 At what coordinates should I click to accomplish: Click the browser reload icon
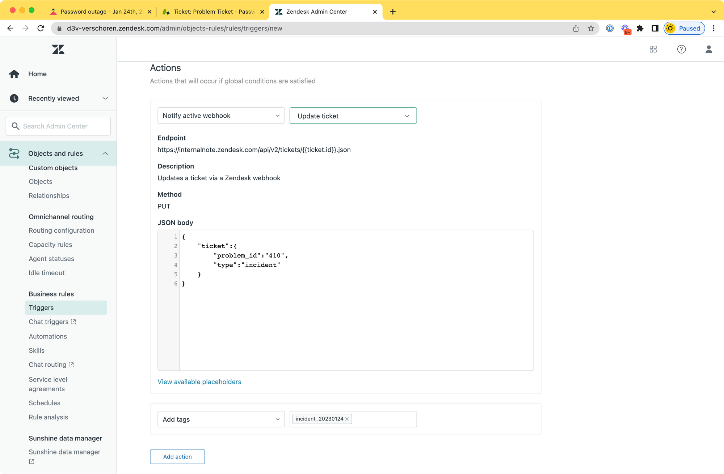(41, 28)
